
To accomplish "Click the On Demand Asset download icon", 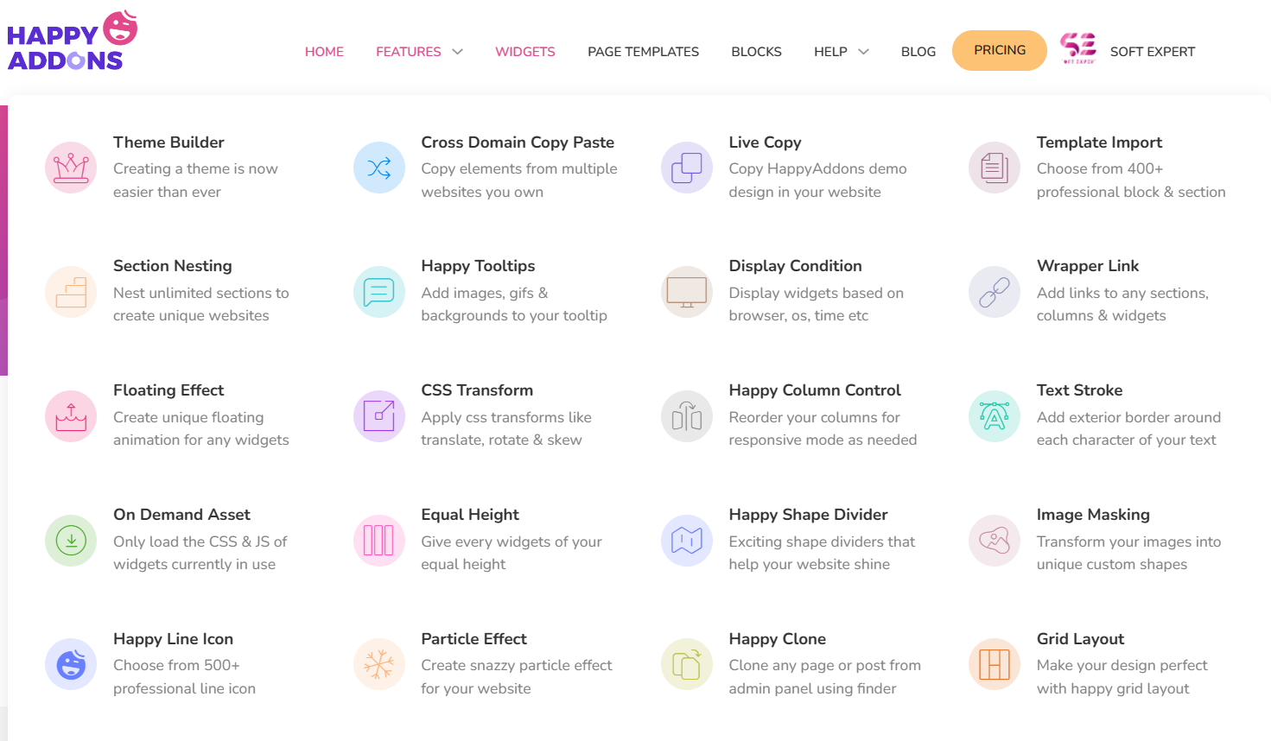I will pos(71,541).
